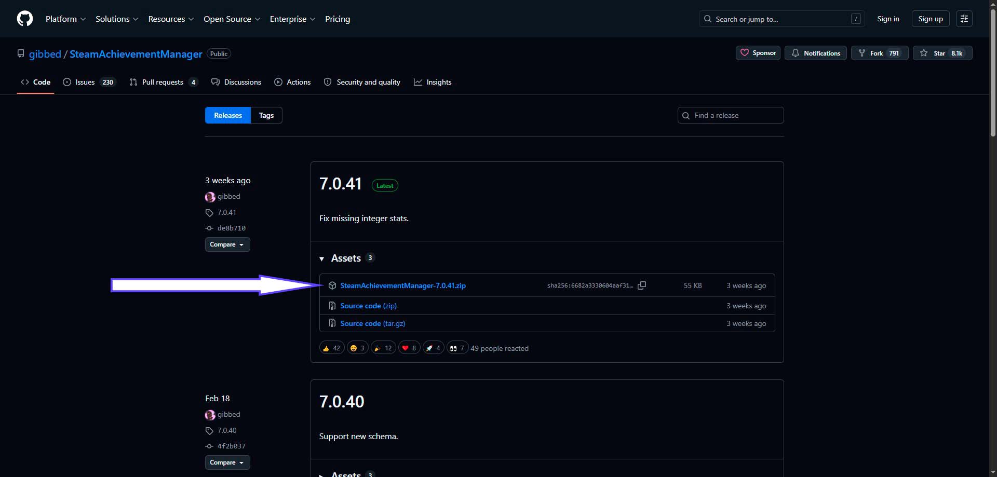The image size is (997, 477).
Task: Click the Sign in link
Action: point(888,19)
